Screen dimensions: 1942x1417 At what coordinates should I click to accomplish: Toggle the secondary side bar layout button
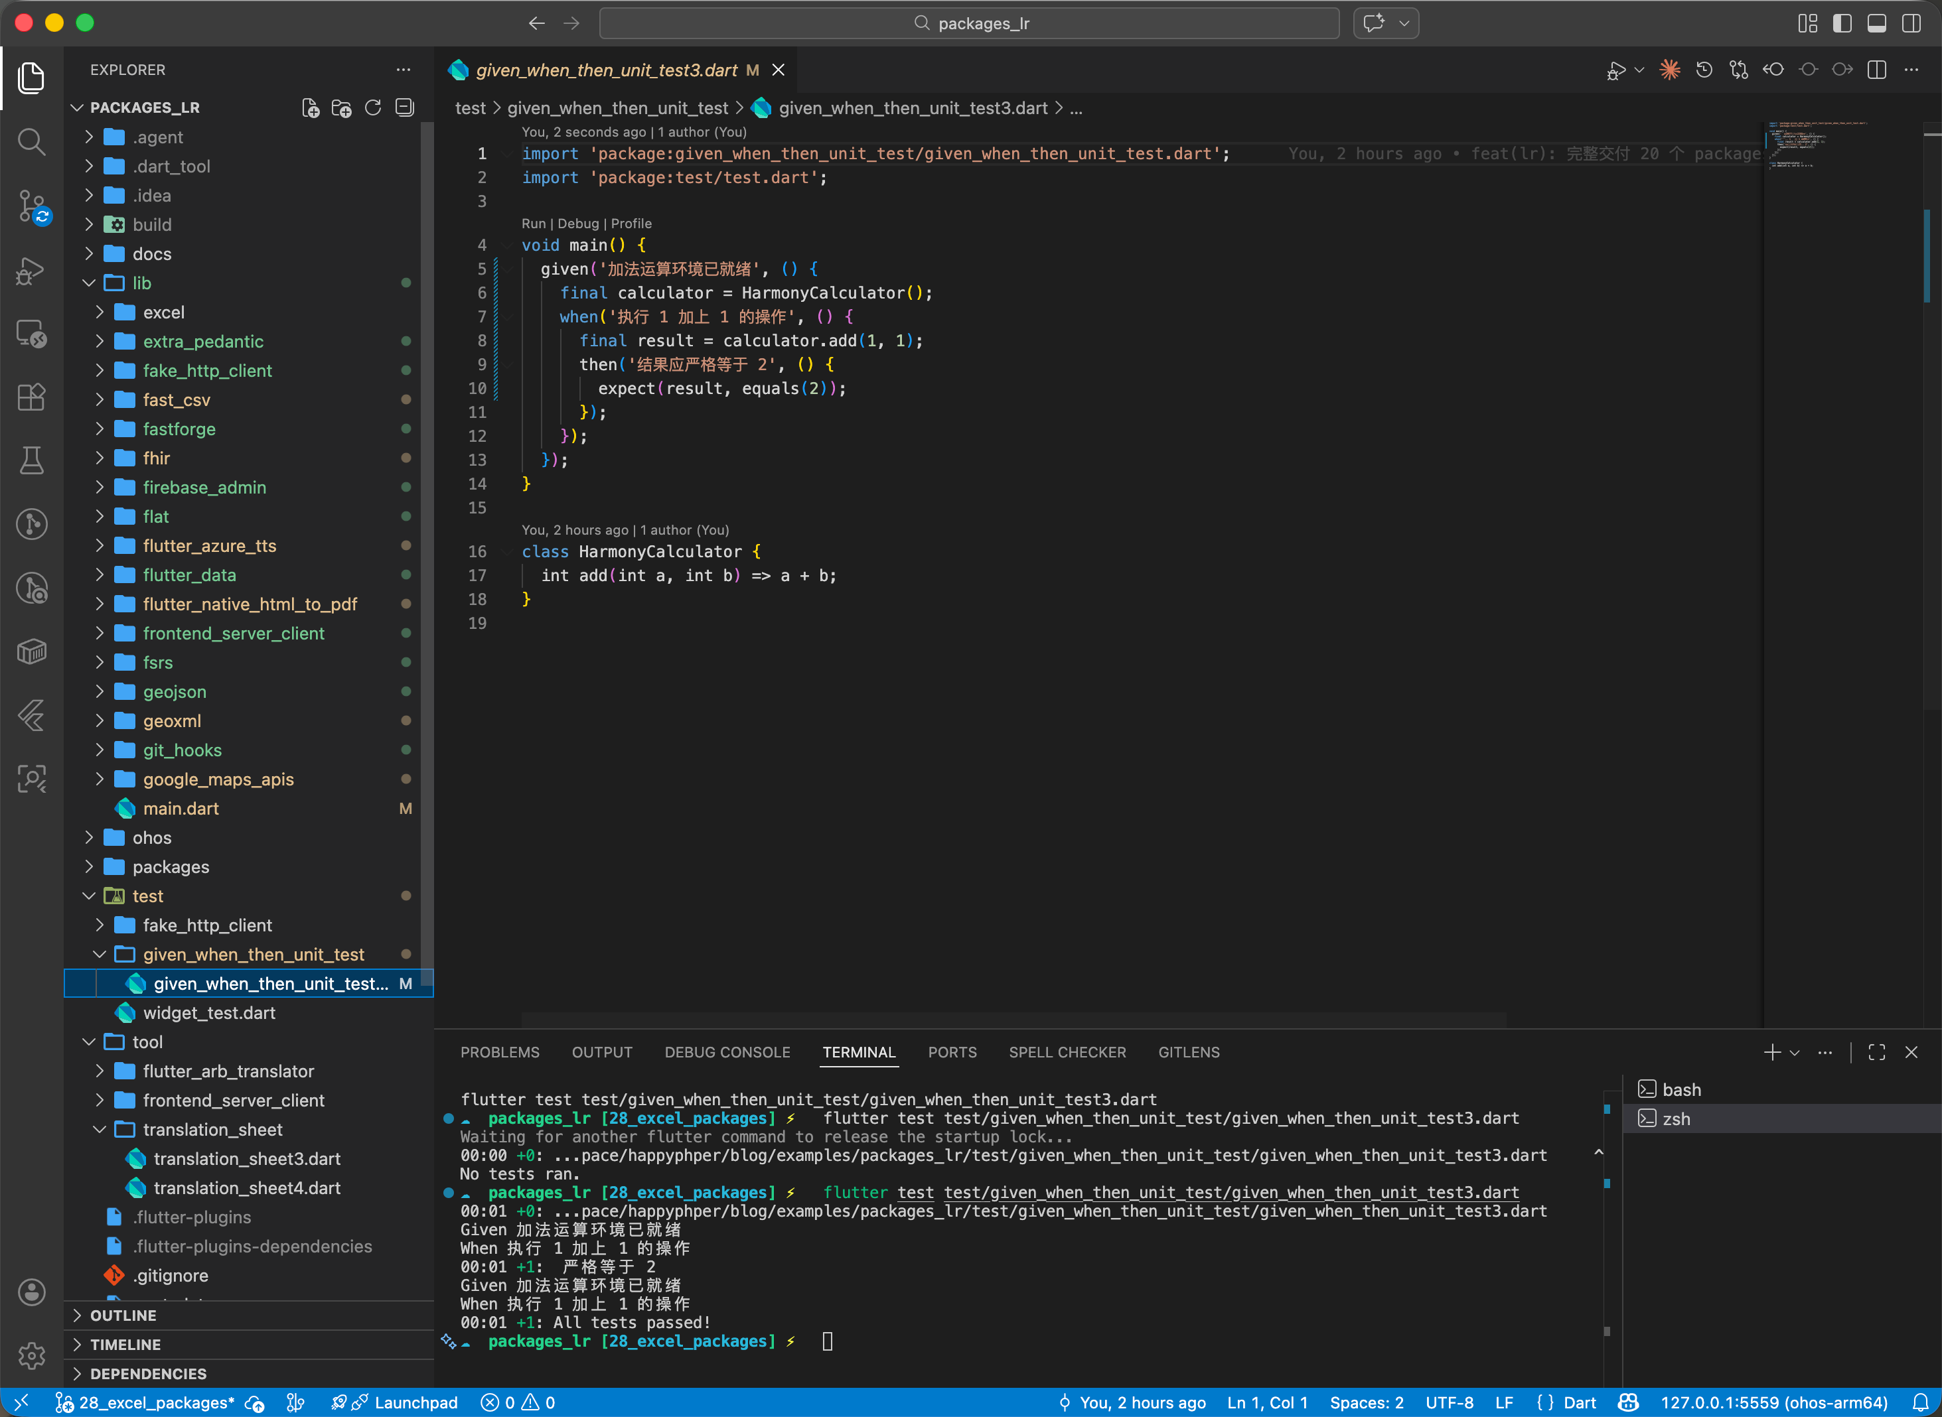tap(1911, 23)
